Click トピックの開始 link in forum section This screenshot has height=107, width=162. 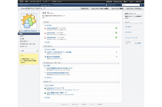(47, 66)
